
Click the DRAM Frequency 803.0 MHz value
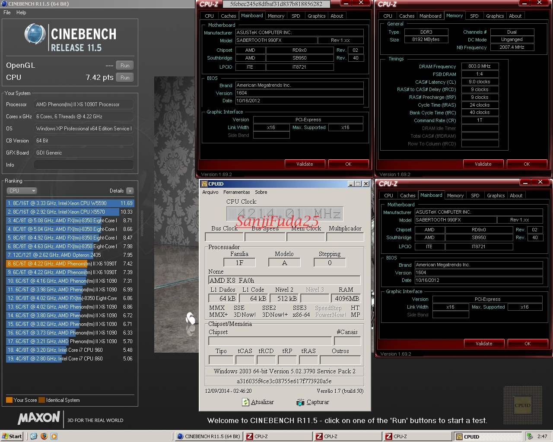click(x=480, y=66)
